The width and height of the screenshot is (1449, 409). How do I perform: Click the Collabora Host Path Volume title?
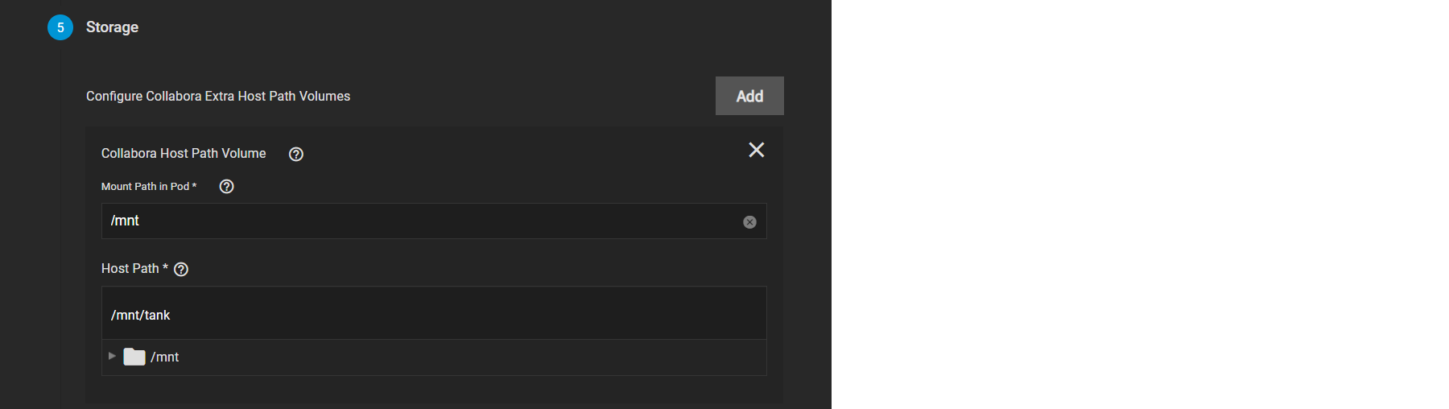click(184, 154)
